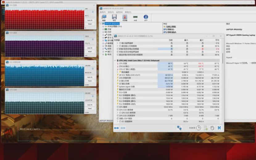This screenshot has width=256, height=160.
Task: Expand the OC 倍频限制 sensor row
Action: point(117,122)
